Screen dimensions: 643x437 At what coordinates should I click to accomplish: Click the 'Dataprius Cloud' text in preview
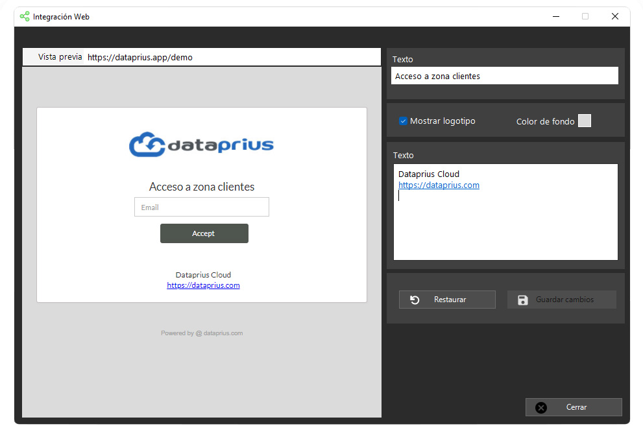203,275
